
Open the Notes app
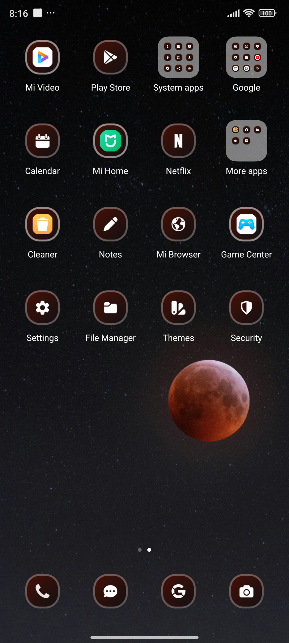point(111,224)
